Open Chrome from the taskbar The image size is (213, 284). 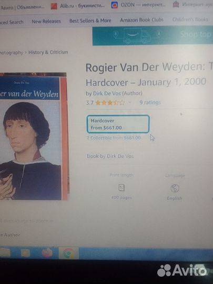(x=68, y=253)
